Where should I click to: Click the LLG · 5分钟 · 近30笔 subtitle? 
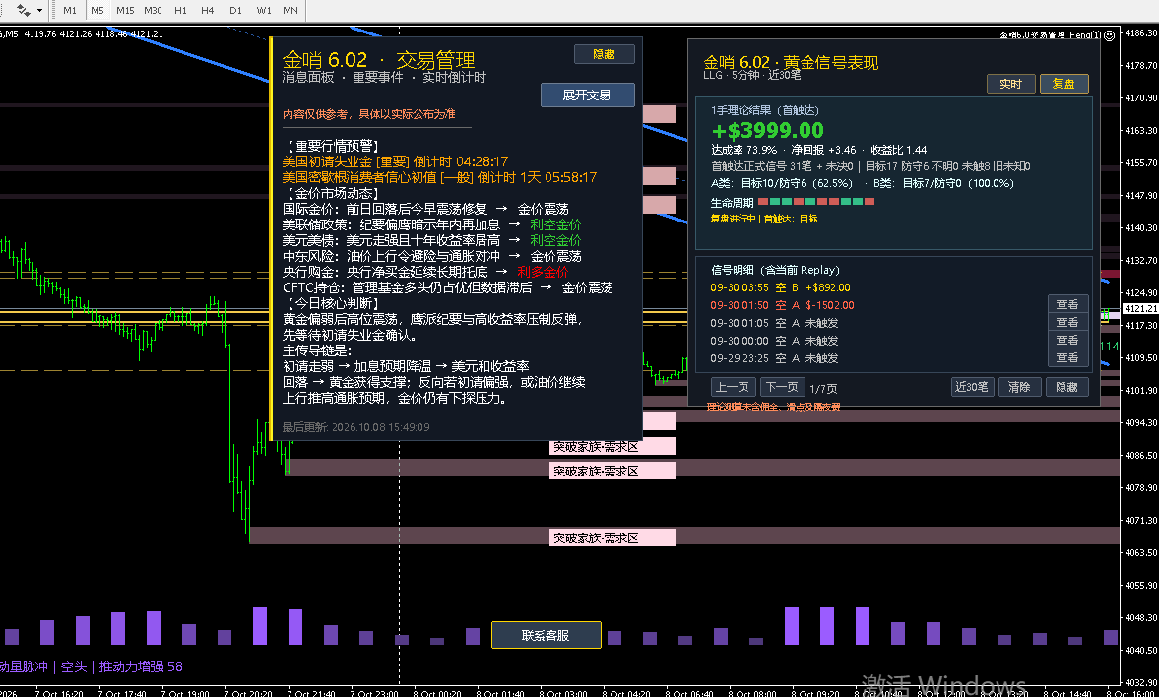pyautogui.click(x=752, y=75)
